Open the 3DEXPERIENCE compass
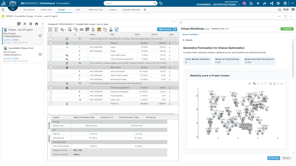Image resolution: width=296 pixels, height=166 pixels. (x=13, y=6)
